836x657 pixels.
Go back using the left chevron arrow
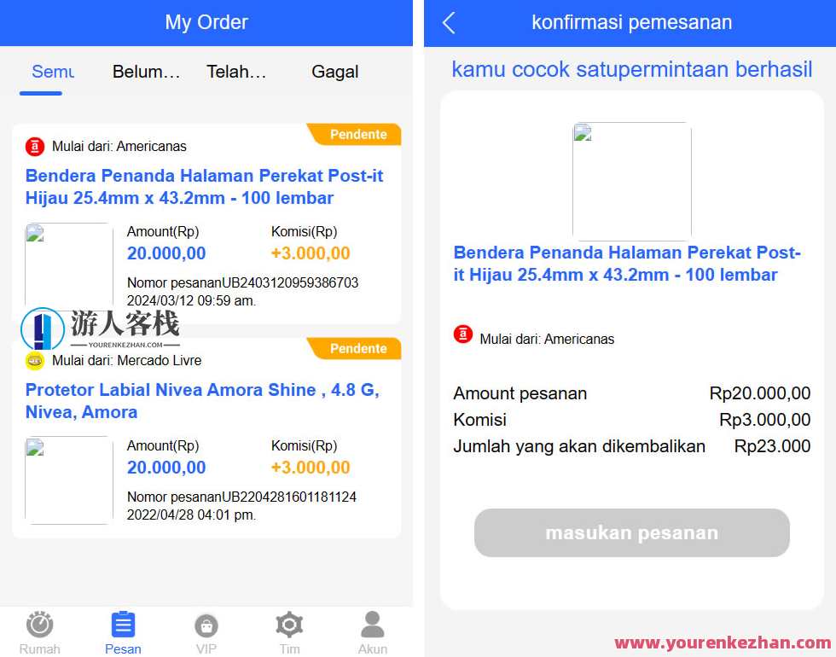(449, 23)
